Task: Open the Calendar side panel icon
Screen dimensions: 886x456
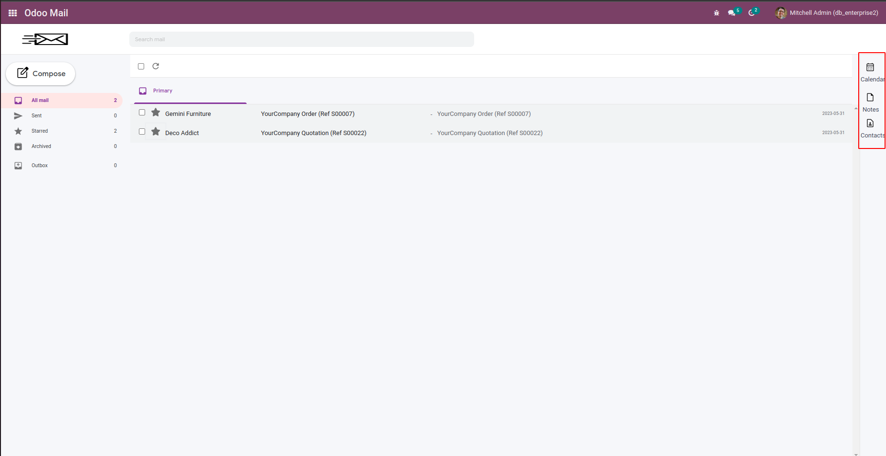Action: point(870,68)
